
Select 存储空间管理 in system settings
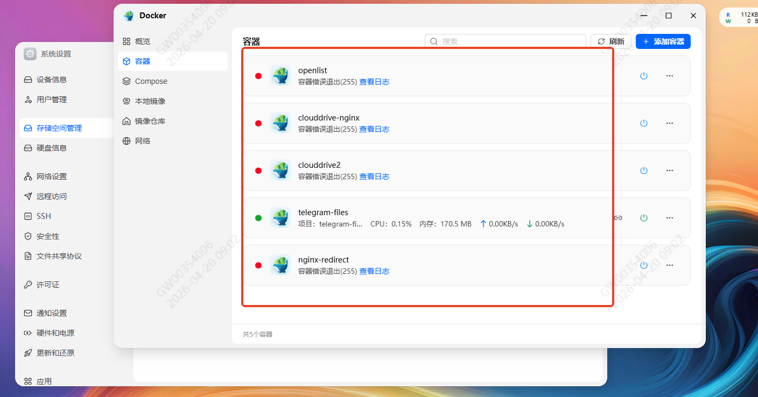pyautogui.click(x=67, y=128)
